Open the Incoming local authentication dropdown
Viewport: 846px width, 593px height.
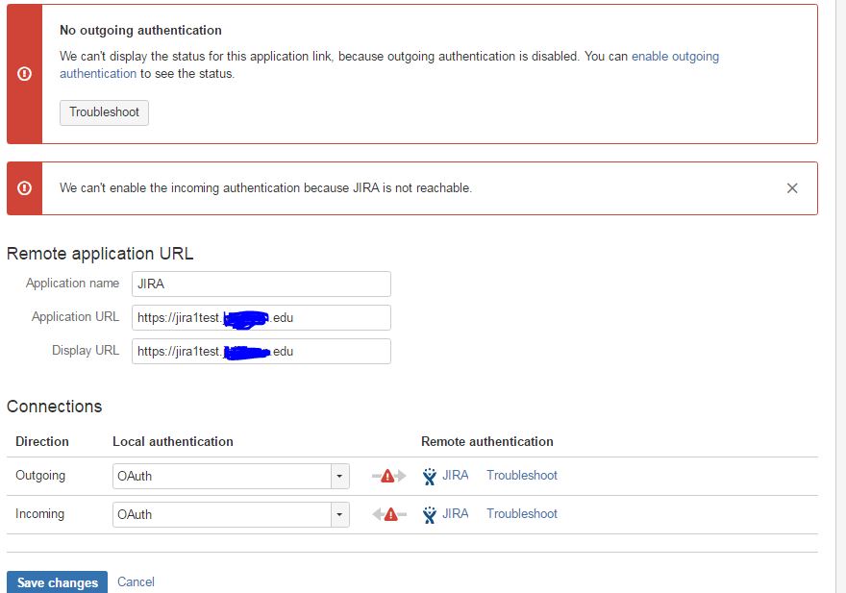(x=231, y=514)
